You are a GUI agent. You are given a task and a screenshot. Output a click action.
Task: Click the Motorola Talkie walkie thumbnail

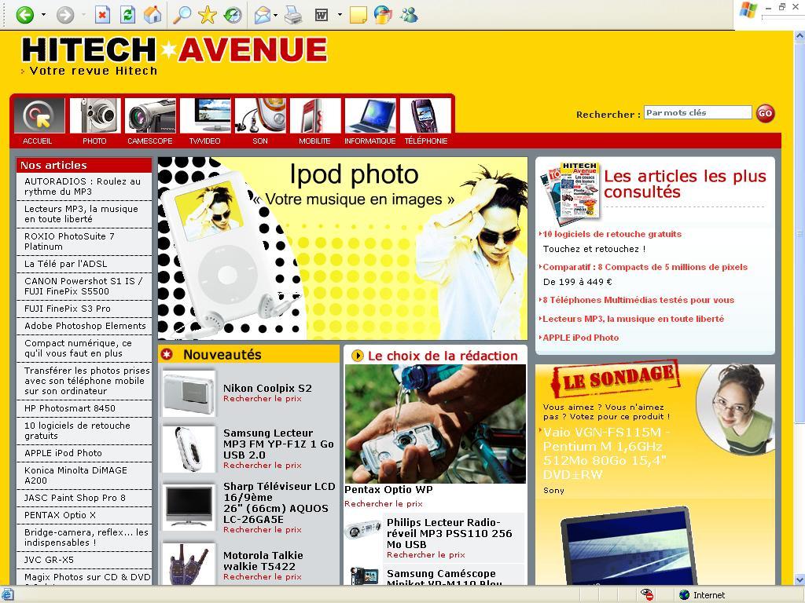(x=189, y=563)
